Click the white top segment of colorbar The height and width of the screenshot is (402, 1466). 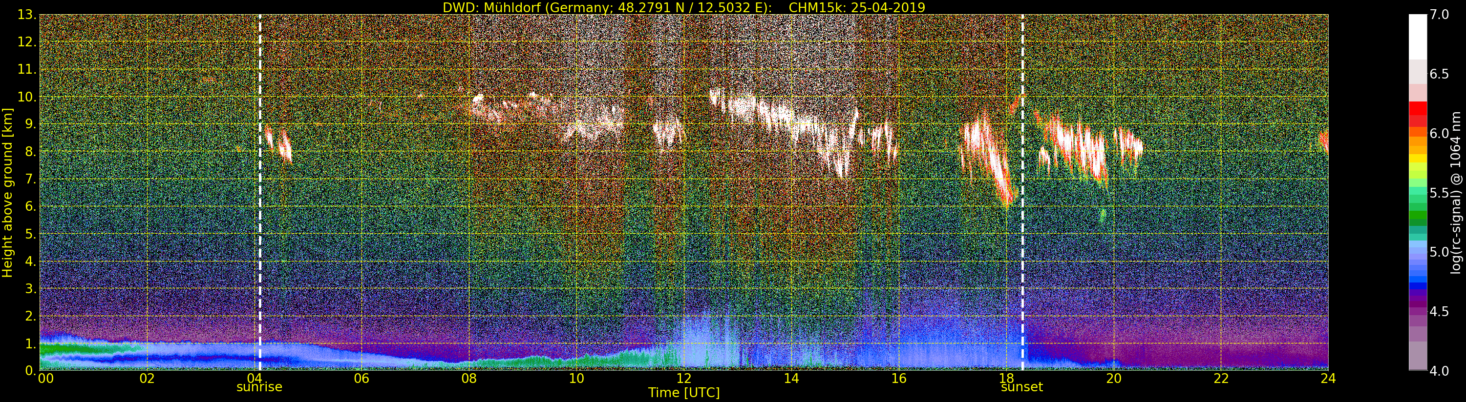(x=1418, y=37)
